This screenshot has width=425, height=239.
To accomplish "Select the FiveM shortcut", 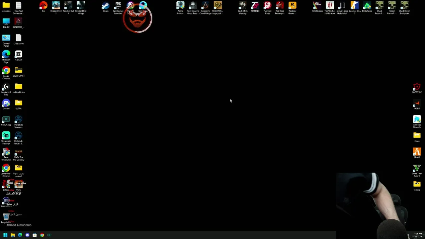I will [417, 153].
